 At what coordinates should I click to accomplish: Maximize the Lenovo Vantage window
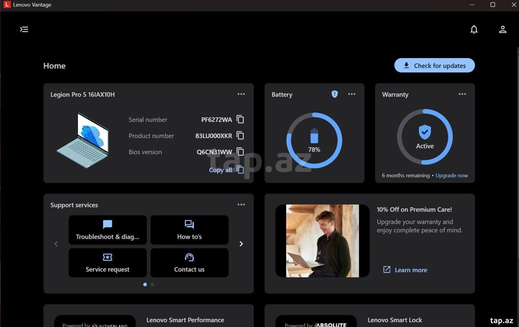492,5
